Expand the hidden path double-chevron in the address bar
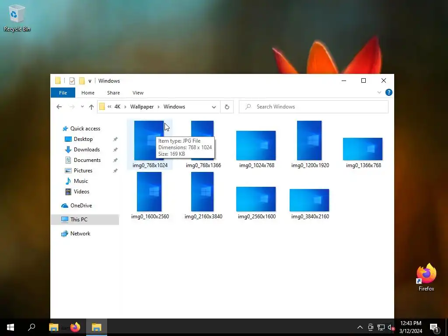The image size is (448, 336). (109, 107)
